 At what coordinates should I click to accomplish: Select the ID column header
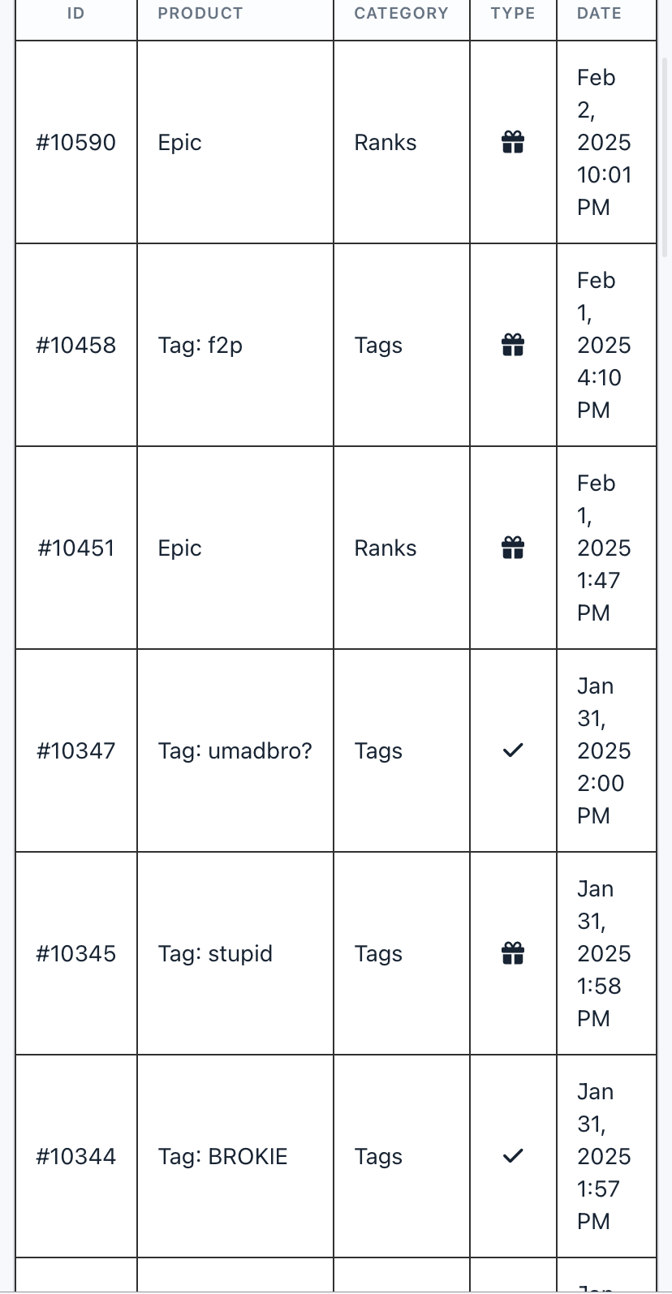coord(75,14)
